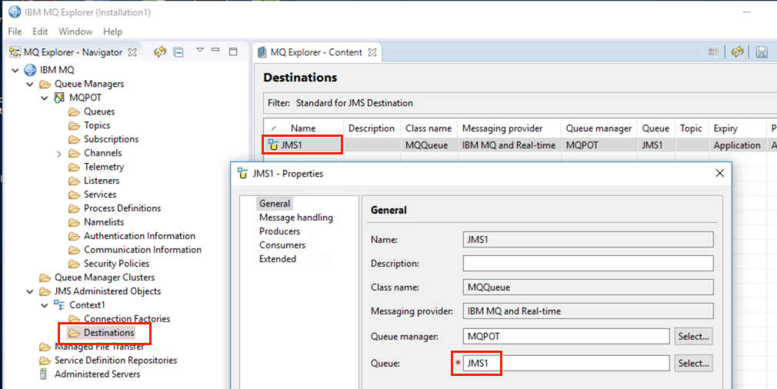Collapse the Queue Managers tree node
Image resolution: width=777 pixels, height=389 pixels.
[30, 84]
